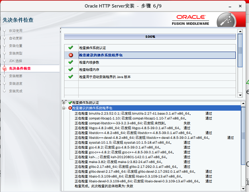This screenshot has width=249, height=192.
Task: Go to the JDK 选择 step
Action: click(x=16, y=61)
